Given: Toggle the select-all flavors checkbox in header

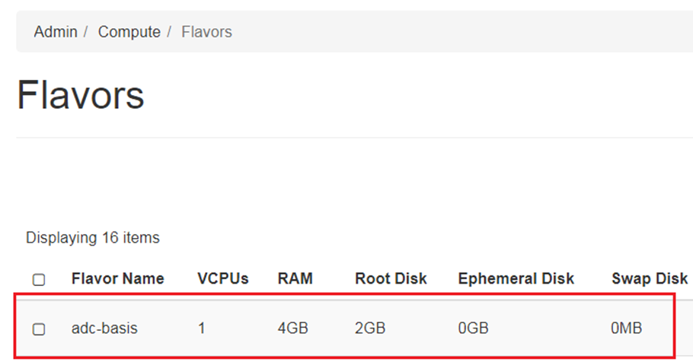Looking at the screenshot, I should (39, 280).
